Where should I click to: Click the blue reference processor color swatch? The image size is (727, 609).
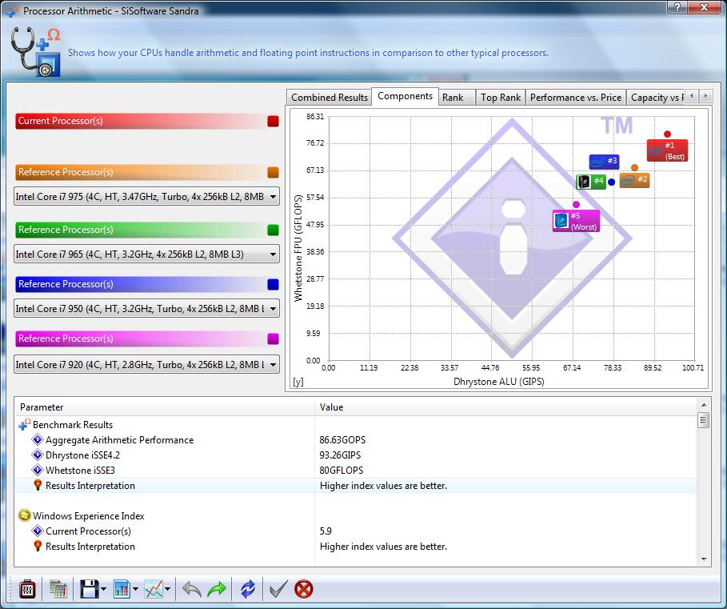pos(273,285)
